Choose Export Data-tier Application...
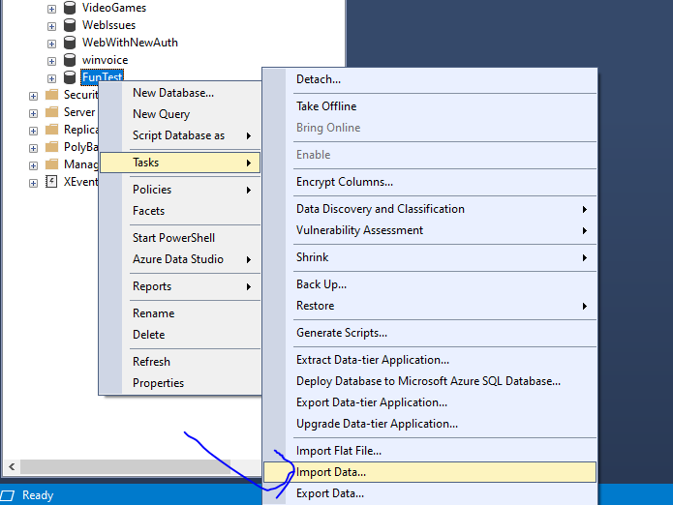This screenshot has width=673, height=505. point(430,402)
